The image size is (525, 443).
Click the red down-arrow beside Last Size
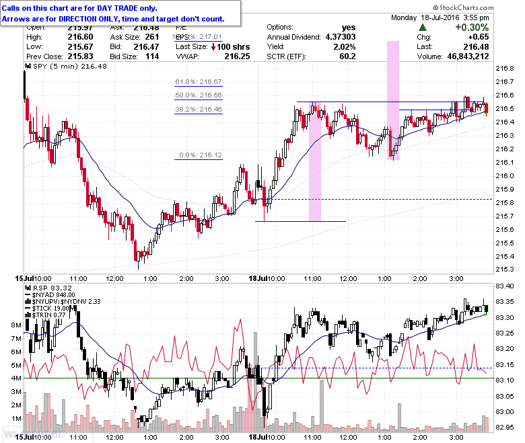coord(213,47)
